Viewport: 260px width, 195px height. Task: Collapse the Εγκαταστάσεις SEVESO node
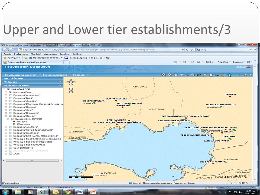[8, 119]
